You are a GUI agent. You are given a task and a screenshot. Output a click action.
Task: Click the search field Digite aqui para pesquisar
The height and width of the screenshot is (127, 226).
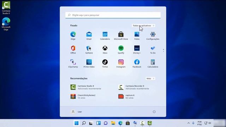click(x=113, y=15)
